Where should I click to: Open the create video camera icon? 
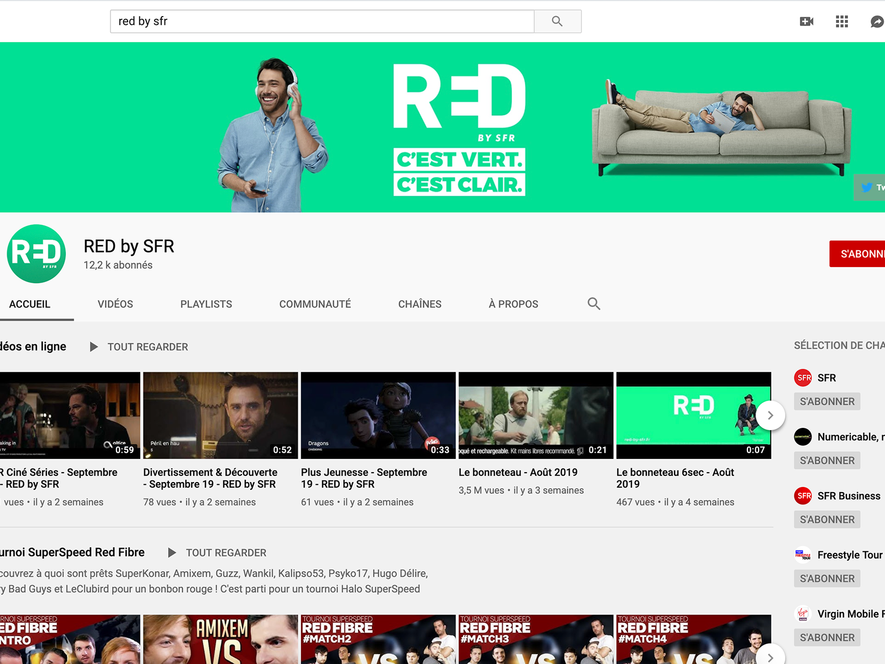coord(807,22)
